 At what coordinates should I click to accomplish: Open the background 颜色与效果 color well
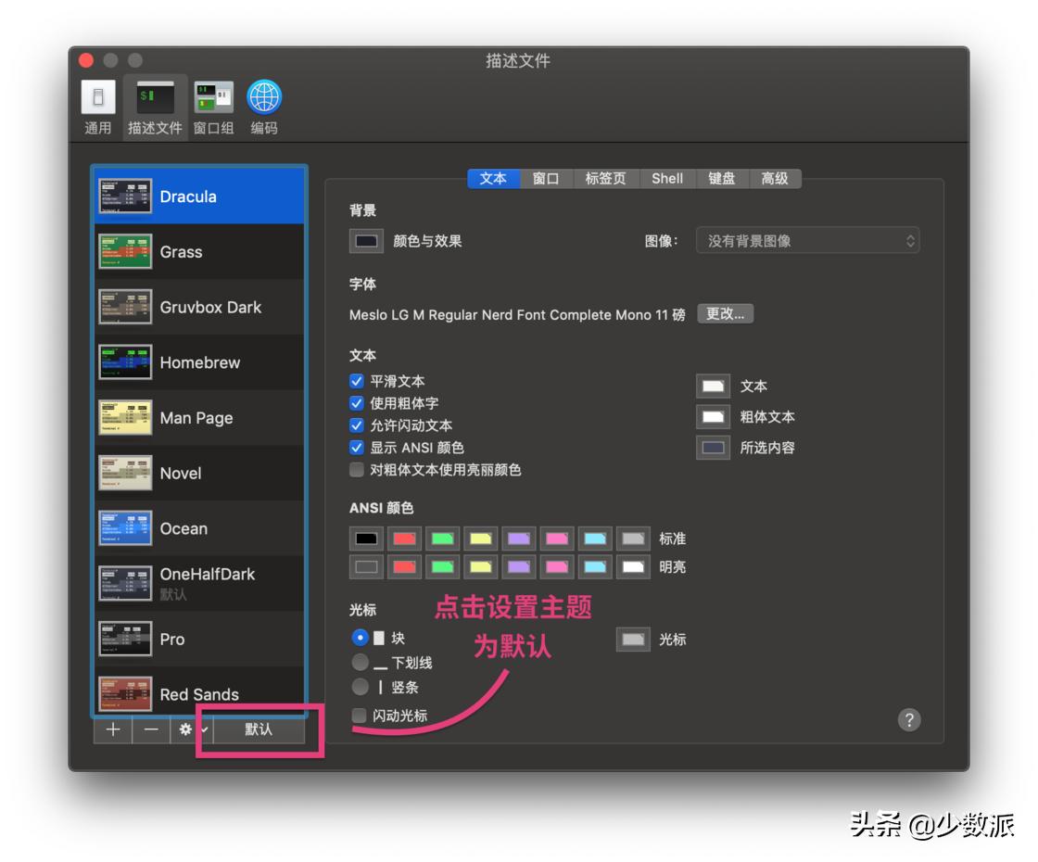366,241
